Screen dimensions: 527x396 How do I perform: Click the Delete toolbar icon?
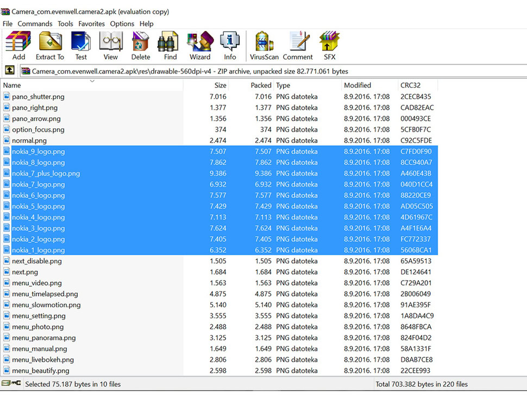tap(141, 46)
